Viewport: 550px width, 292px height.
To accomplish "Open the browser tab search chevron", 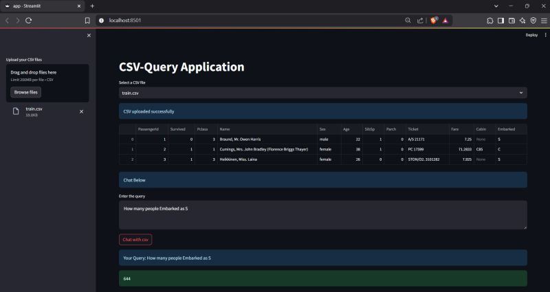I will click(x=496, y=5).
